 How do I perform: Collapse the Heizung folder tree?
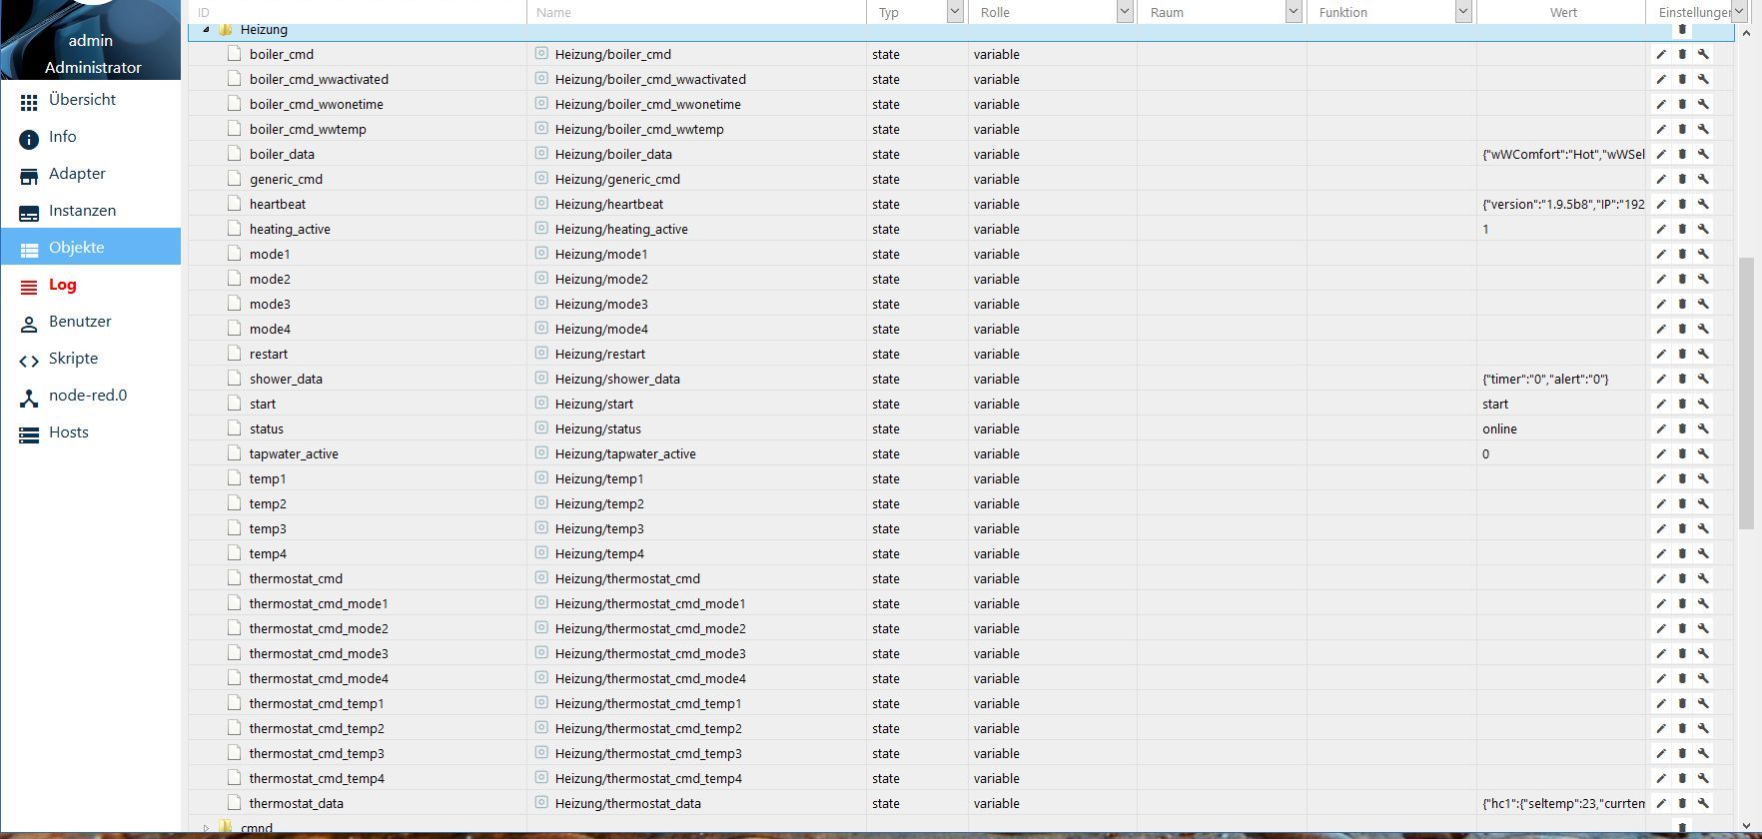(206, 30)
